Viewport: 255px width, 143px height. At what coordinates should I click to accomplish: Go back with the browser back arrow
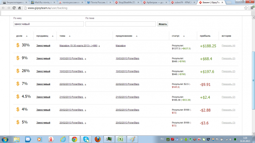3,8
